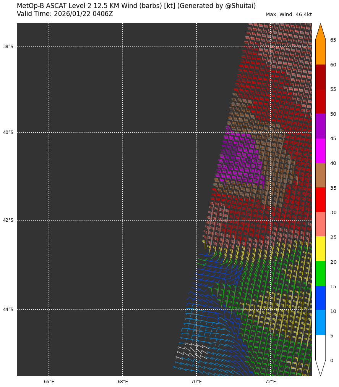Click the white 0–5 kt colorbar segment
339x387 pixels.
pyautogui.click(x=320, y=347)
